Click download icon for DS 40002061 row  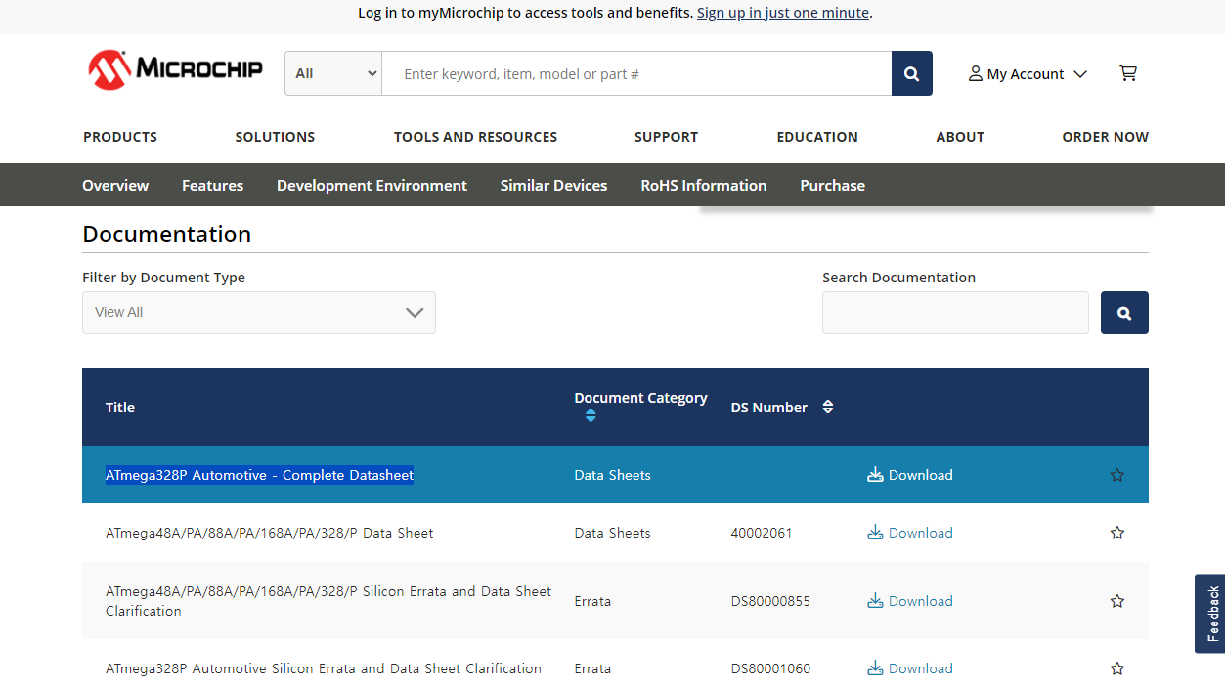tap(875, 533)
